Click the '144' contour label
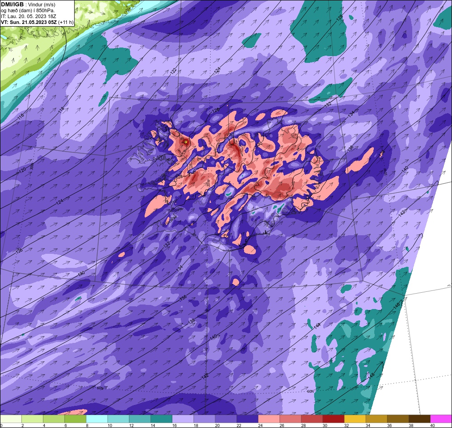Viewport: 452px width, 428px height. coord(317,326)
